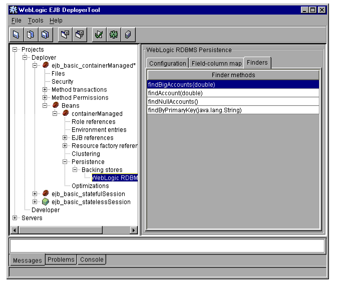
Task: Select the findNullAccounts() finder row
Action: tap(233, 102)
